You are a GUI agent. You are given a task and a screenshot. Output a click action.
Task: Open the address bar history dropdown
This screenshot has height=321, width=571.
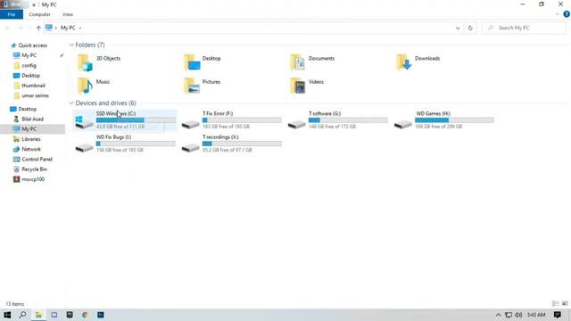point(458,28)
